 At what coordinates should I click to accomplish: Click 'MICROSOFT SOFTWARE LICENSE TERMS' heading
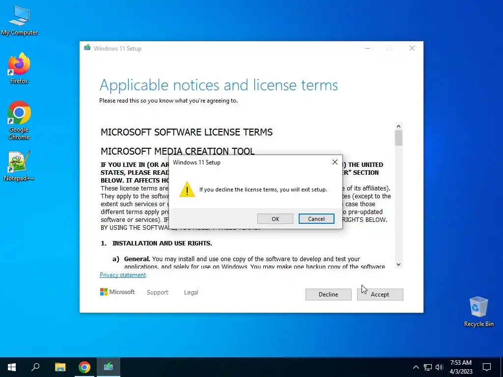[187, 132]
